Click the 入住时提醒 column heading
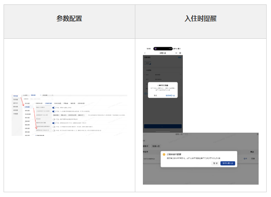 pyautogui.click(x=200, y=18)
